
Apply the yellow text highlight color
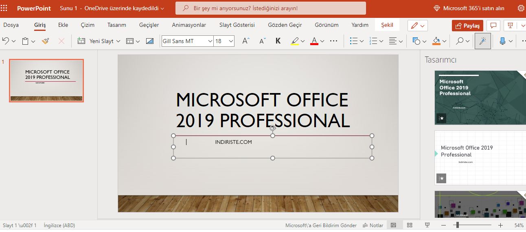pyautogui.click(x=295, y=41)
